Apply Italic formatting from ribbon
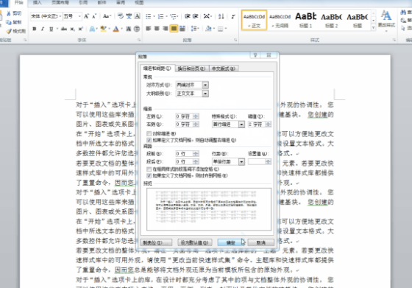This screenshot has width=412, height=288. click(x=43, y=29)
